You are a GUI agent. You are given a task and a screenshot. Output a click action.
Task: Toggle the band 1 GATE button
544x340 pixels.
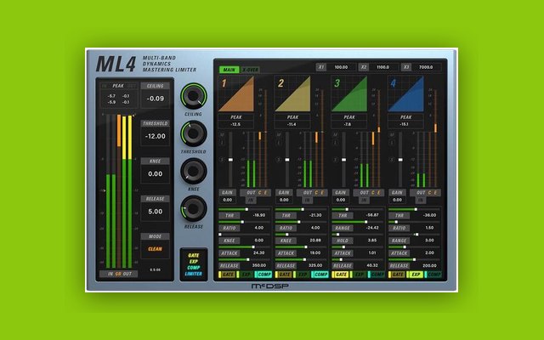[227, 275]
